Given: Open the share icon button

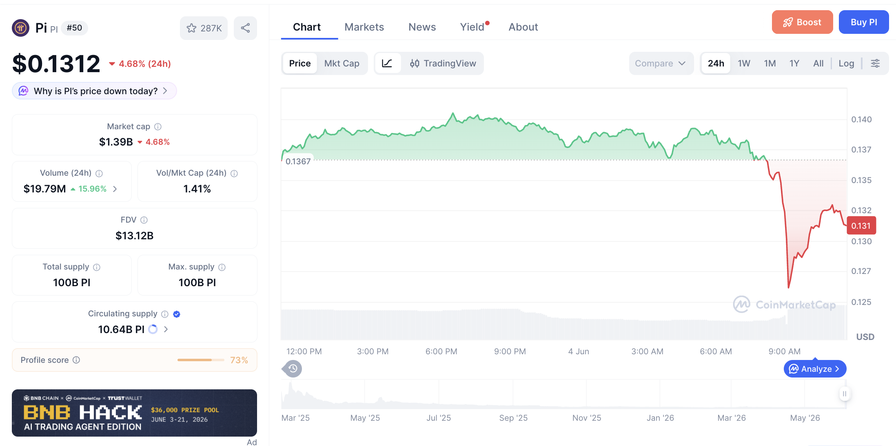Looking at the screenshot, I should pos(245,28).
